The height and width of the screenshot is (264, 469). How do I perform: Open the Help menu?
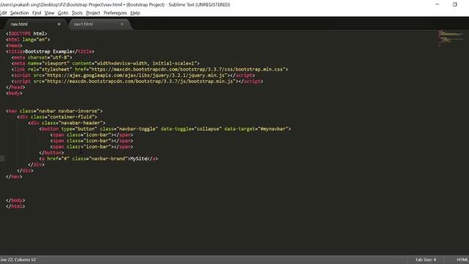pyautogui.click(x=135, y=13)
